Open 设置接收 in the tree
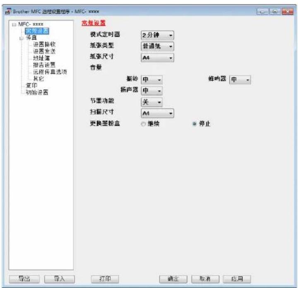The width and height of the screenshot is (298, 288). 44,44
